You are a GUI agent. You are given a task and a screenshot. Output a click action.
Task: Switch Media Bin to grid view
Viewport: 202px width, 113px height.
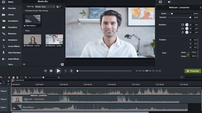click(x=62, y=64)
